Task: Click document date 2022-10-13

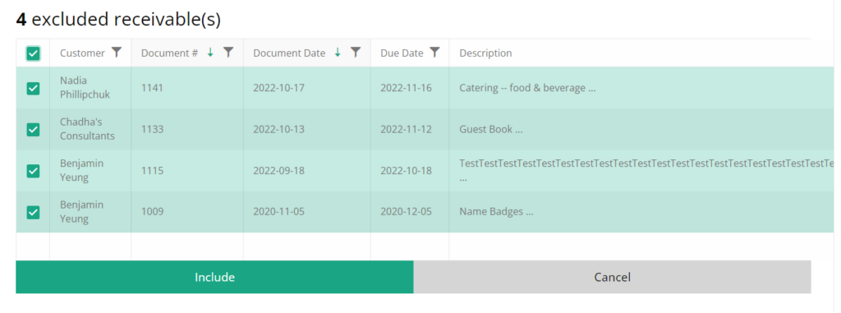Action: click(x=279, y=129)
